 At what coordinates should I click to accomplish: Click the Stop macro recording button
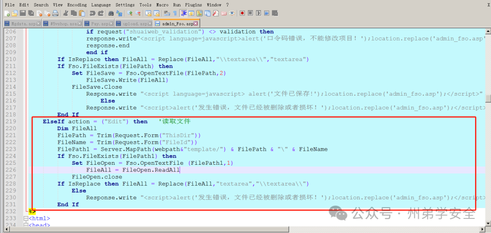coord(251,13)
